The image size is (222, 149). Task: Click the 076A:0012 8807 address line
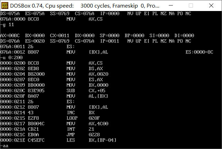(x=54, y=52)
